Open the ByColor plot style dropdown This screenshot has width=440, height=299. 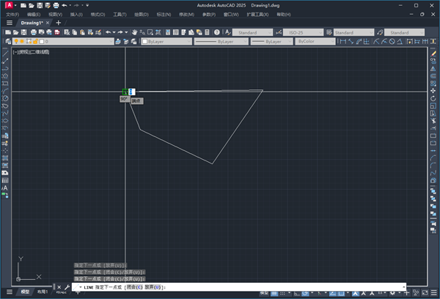pyautogui.click(x=315, y=42)
